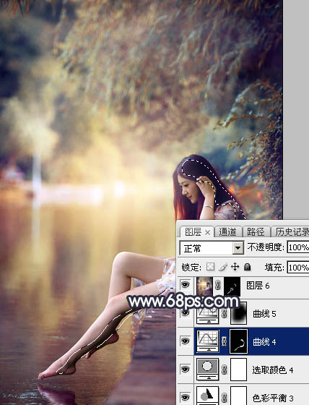Image resolution: width=309 pixels, height=405 pixels.
Task: Click the 图层 6 layer mask thumbnail
Action: (x=232, y=286)
